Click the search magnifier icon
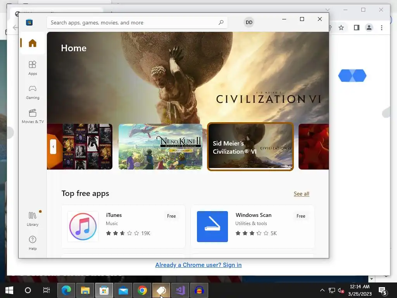The image size is (397, 298). click(x=221, y=22)
